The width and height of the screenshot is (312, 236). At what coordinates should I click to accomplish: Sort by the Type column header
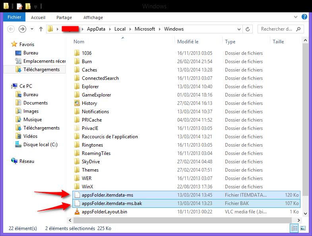(230, 42)
